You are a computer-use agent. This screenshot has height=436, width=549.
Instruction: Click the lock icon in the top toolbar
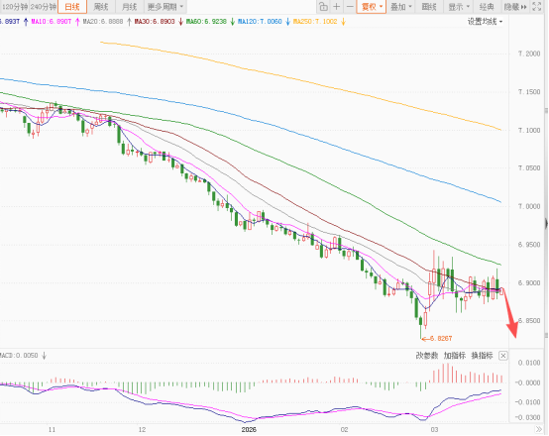click(323, 7)
